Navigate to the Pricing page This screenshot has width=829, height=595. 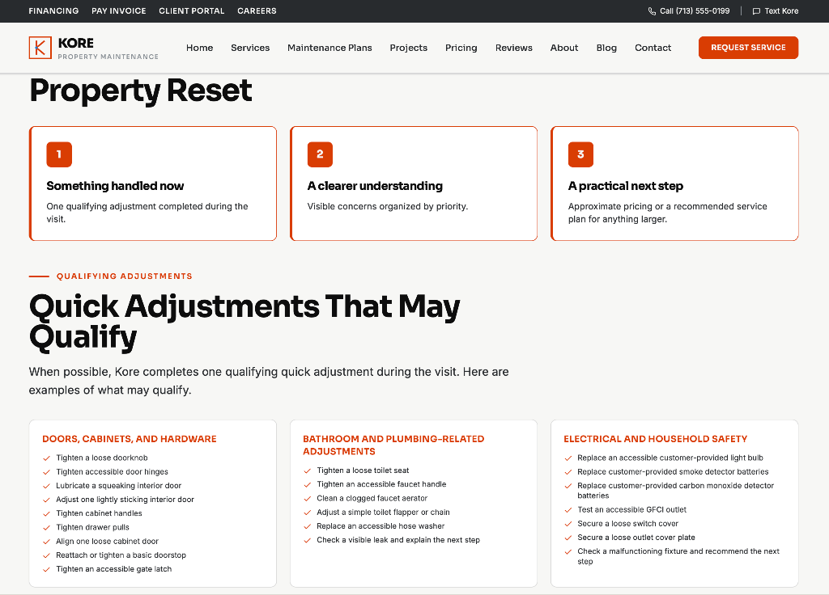[x=461, y=48]
